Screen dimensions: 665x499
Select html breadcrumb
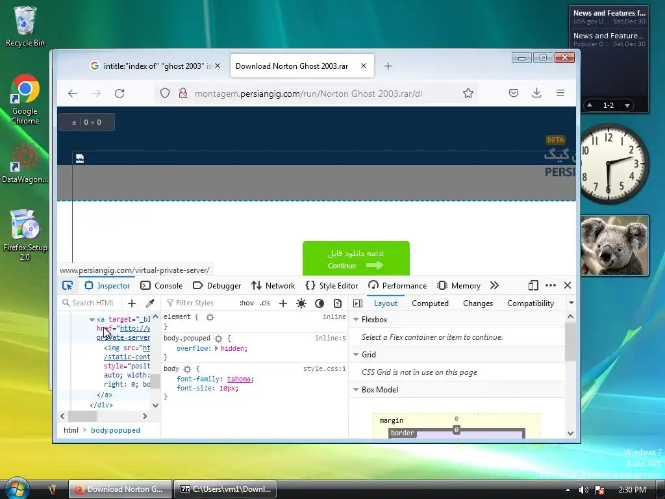tap(71, 430)
